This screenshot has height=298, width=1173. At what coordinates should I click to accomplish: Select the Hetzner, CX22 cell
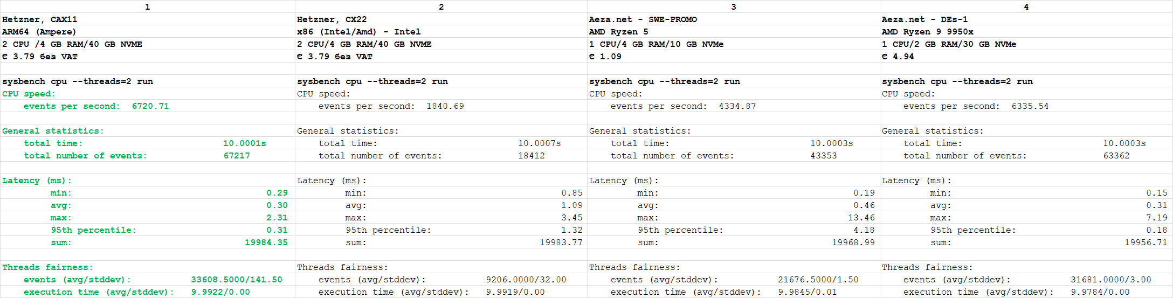tap(332, 19)
